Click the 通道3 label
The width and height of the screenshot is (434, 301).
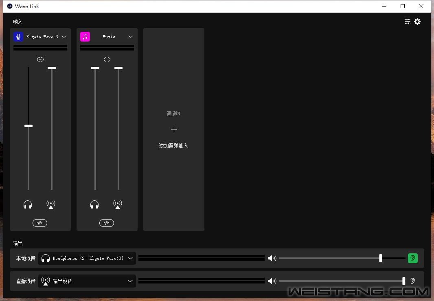point(173,114)
